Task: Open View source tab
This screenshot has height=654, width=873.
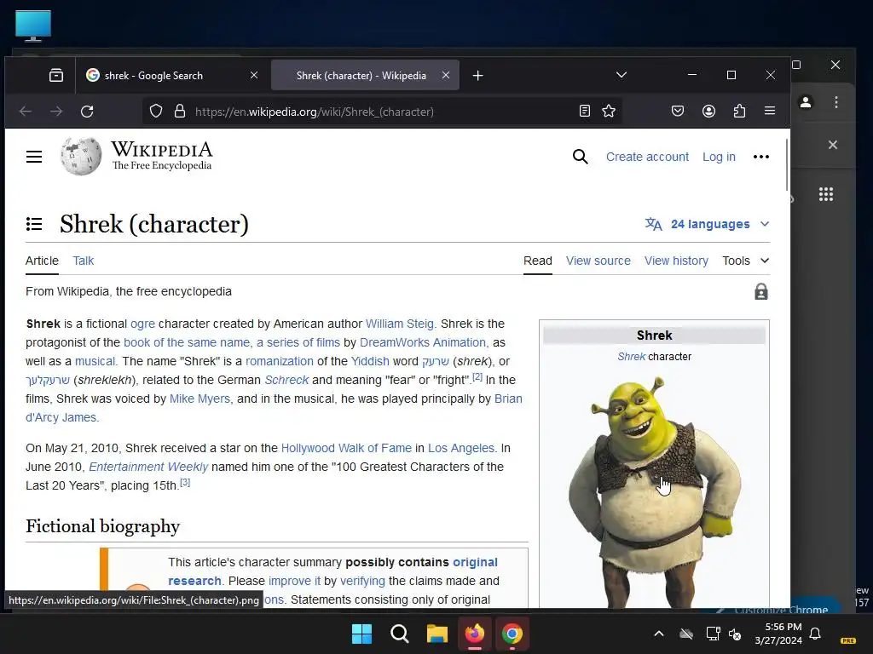Action: pyautogui.click(x=598, y=261)
